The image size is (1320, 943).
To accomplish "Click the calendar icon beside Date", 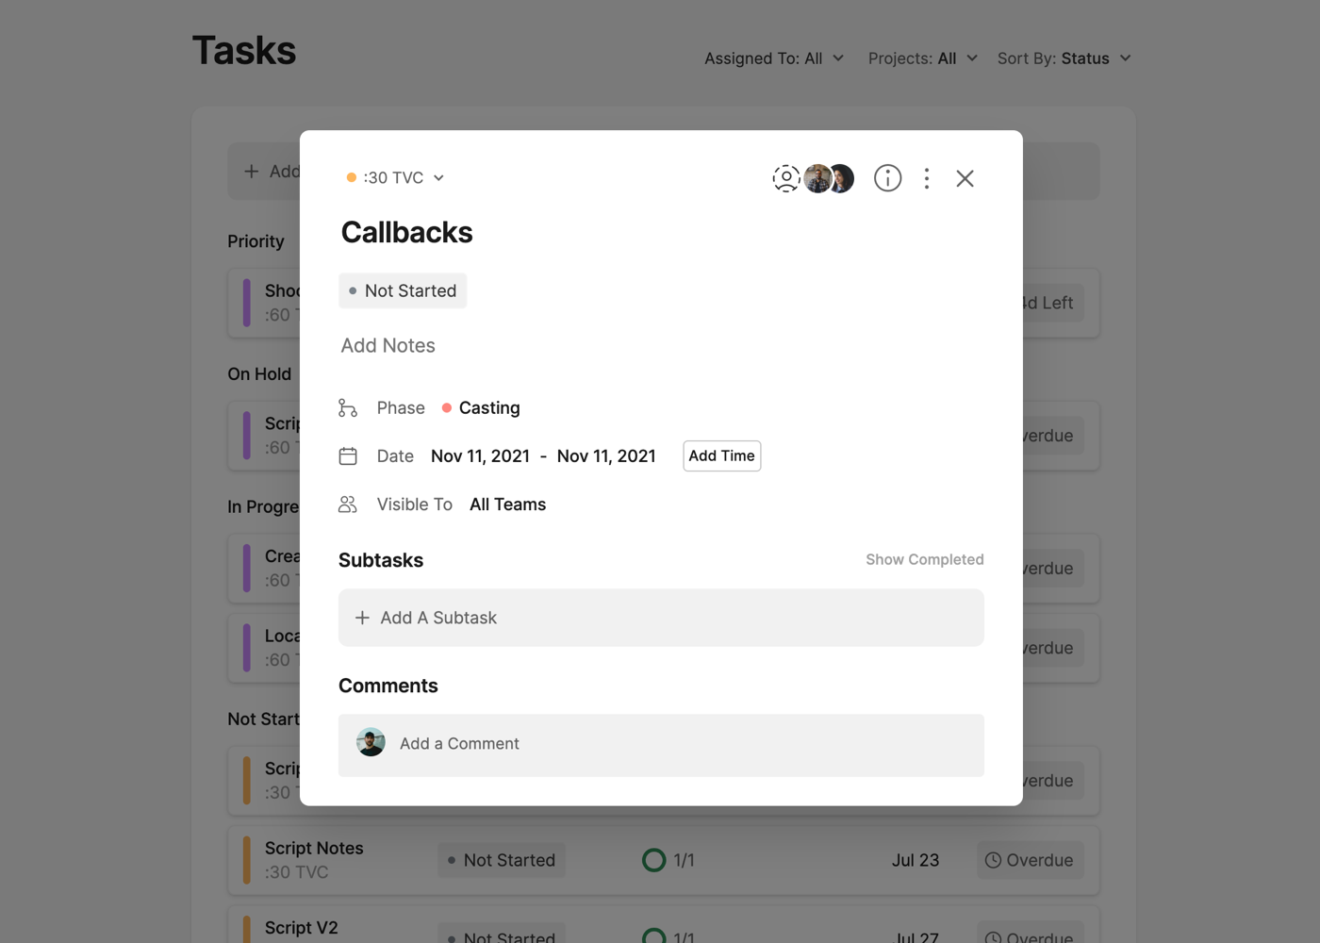I will [x=348, y=456].
